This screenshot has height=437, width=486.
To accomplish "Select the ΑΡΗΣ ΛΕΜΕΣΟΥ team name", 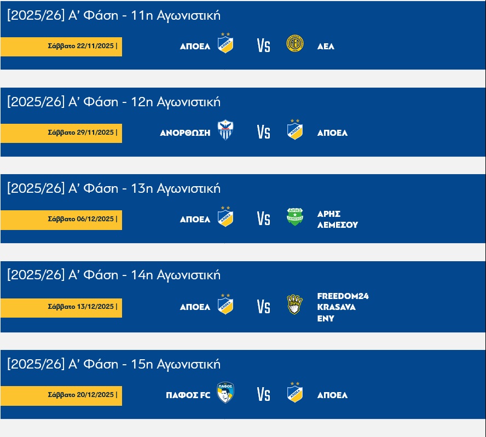I will (337, 220).
